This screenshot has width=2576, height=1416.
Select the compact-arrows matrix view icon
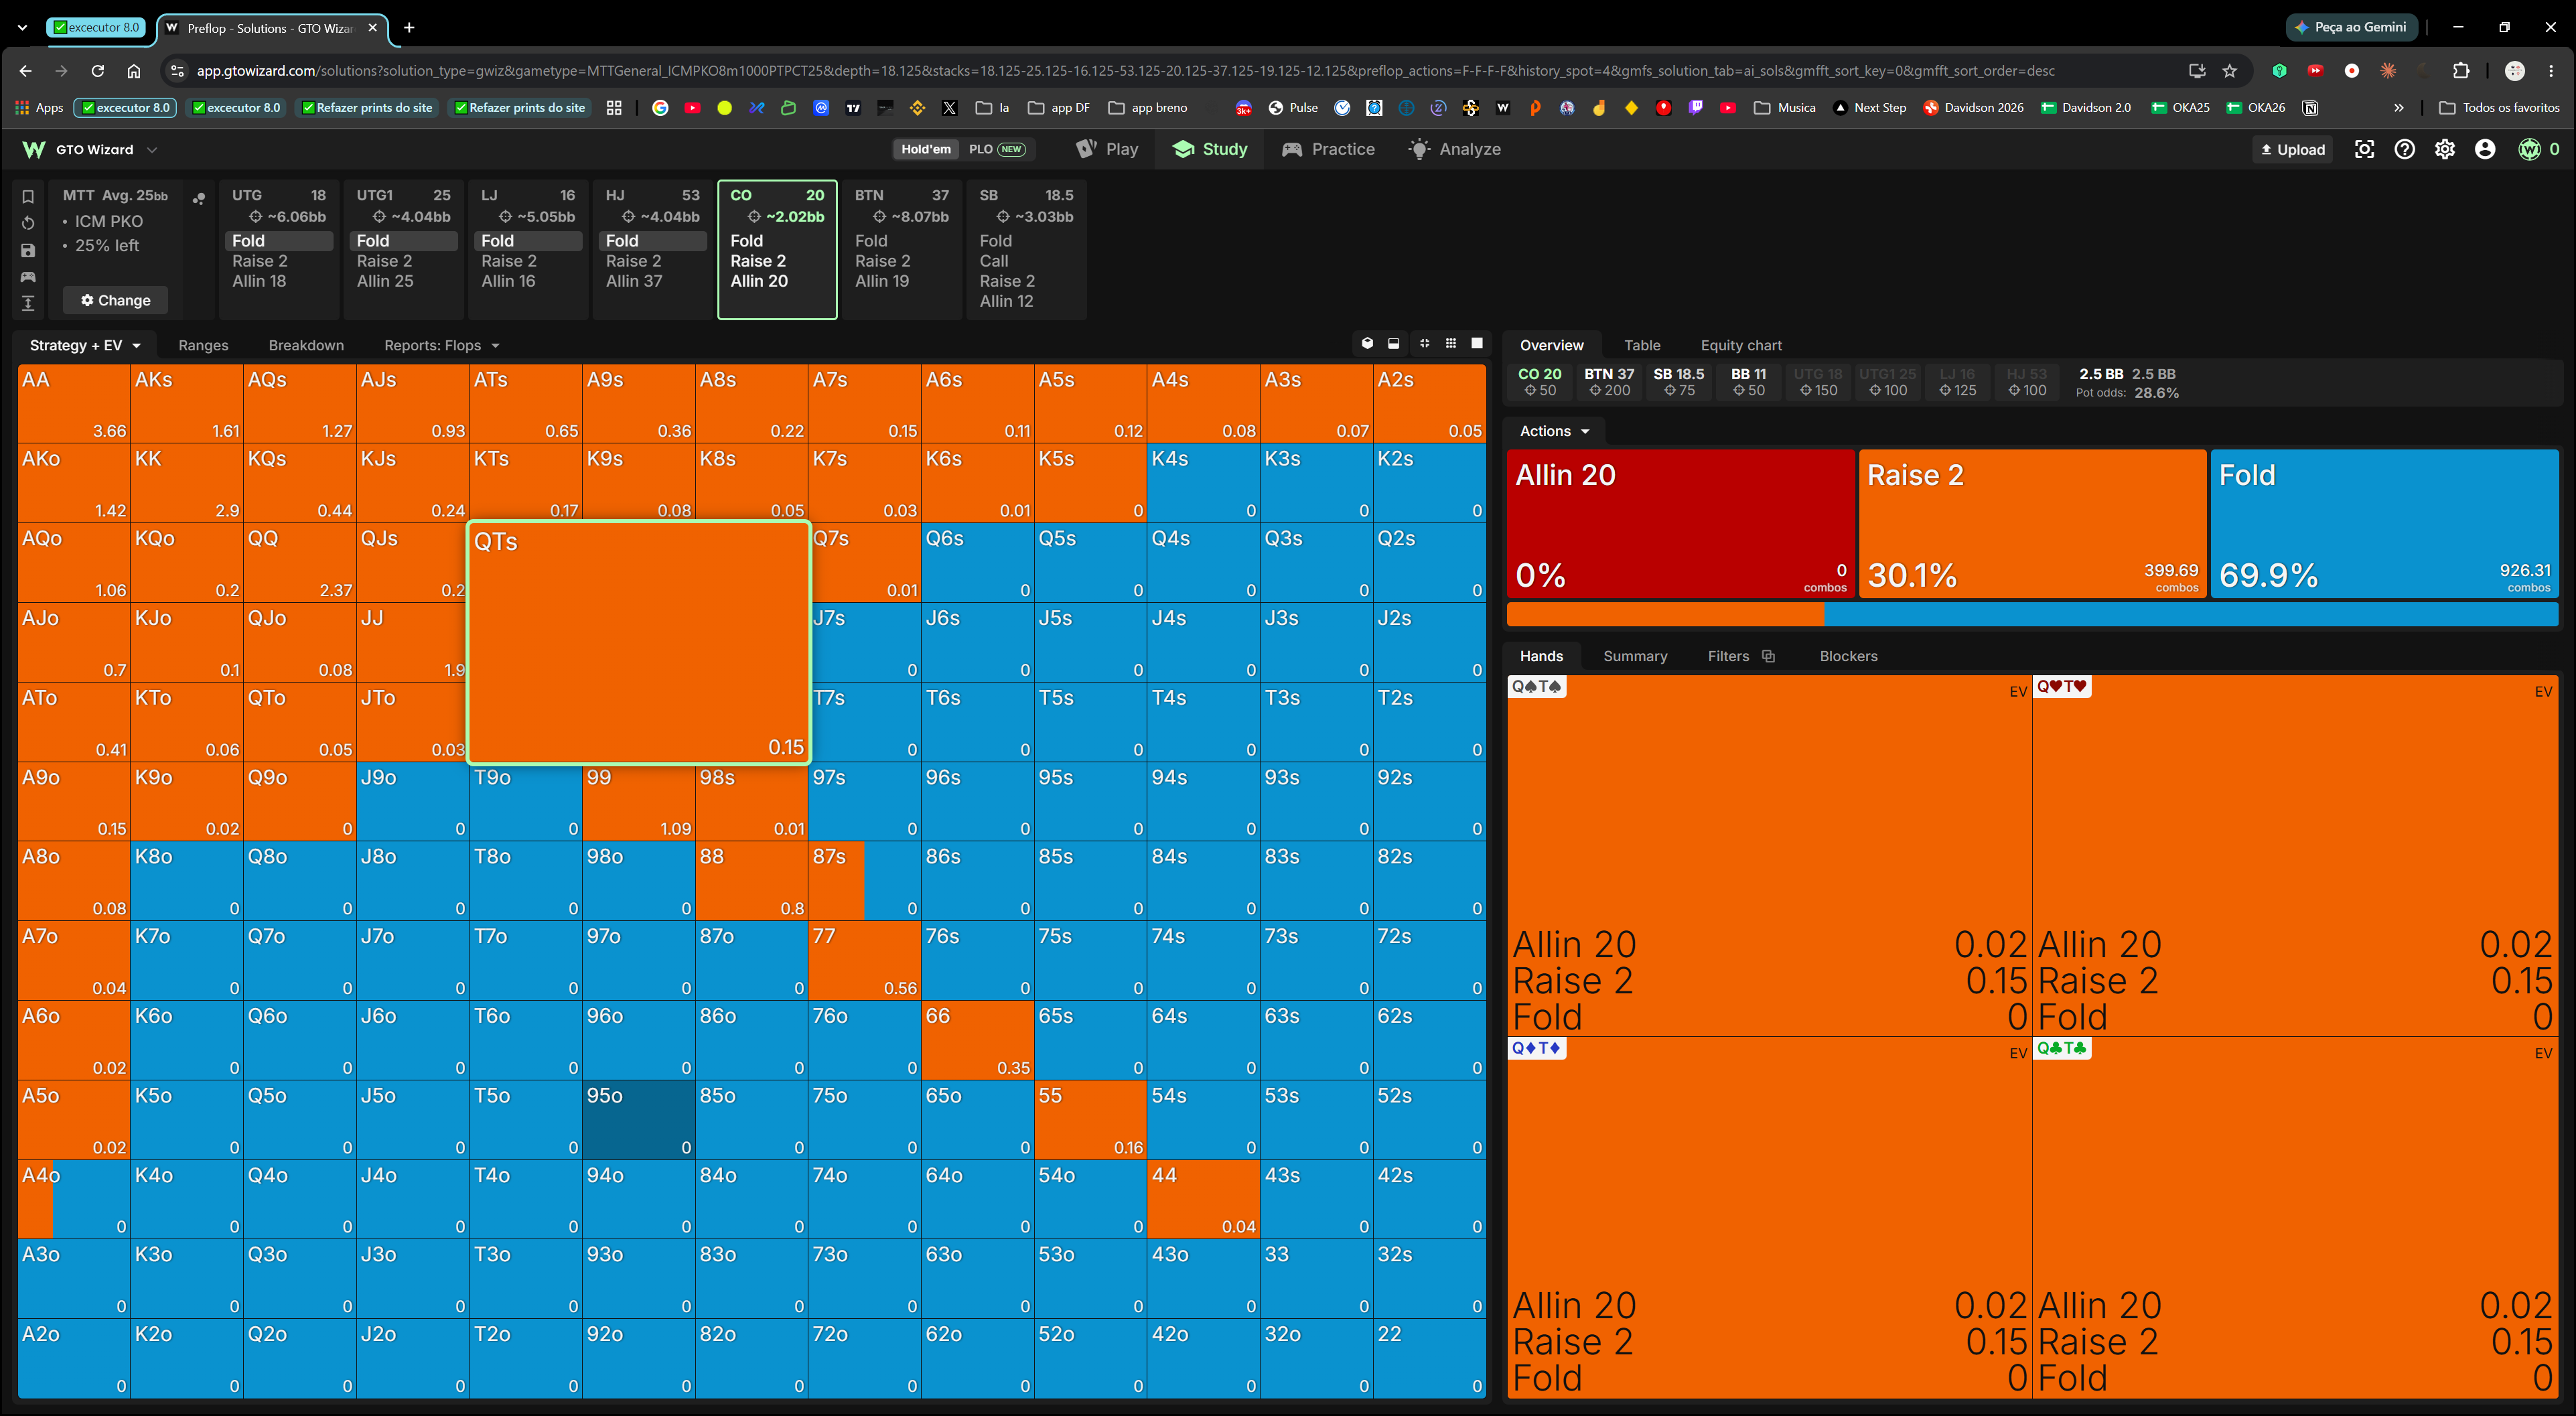pos(1424,344)
